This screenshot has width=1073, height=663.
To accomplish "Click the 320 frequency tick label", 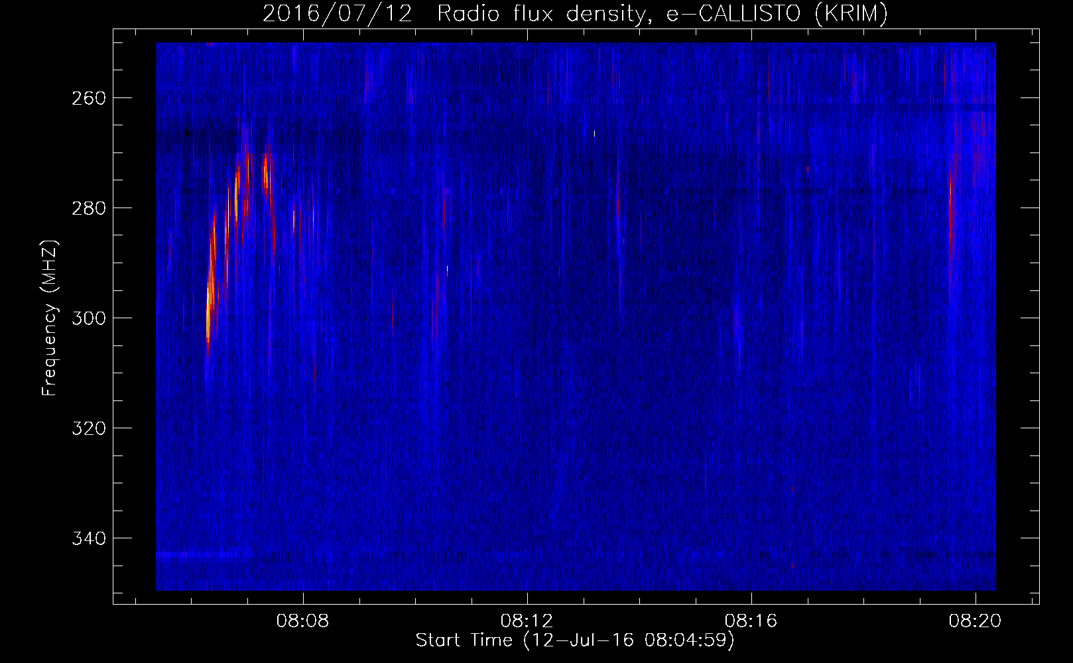I will [88, 428].
